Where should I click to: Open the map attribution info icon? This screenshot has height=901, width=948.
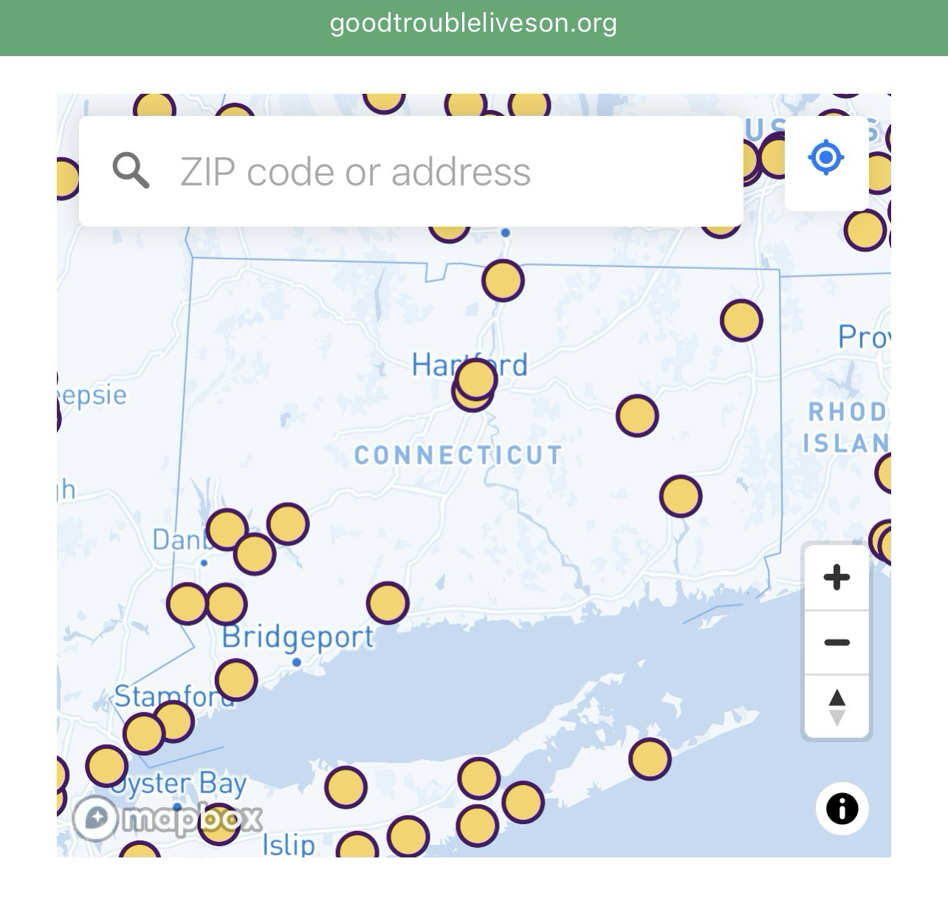click(x=842, y=808)
